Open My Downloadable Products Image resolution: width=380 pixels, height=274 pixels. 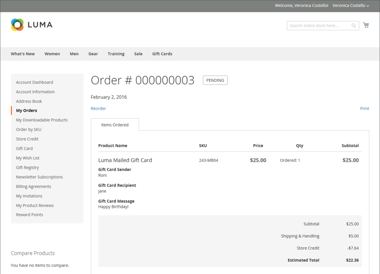[x=42, y=120]
